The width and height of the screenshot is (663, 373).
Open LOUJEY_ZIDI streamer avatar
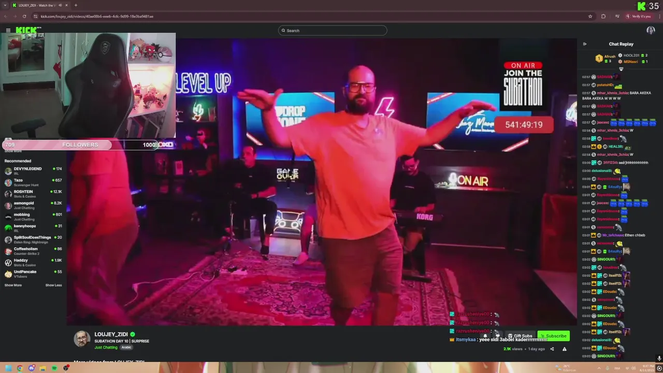pos(82,339)
